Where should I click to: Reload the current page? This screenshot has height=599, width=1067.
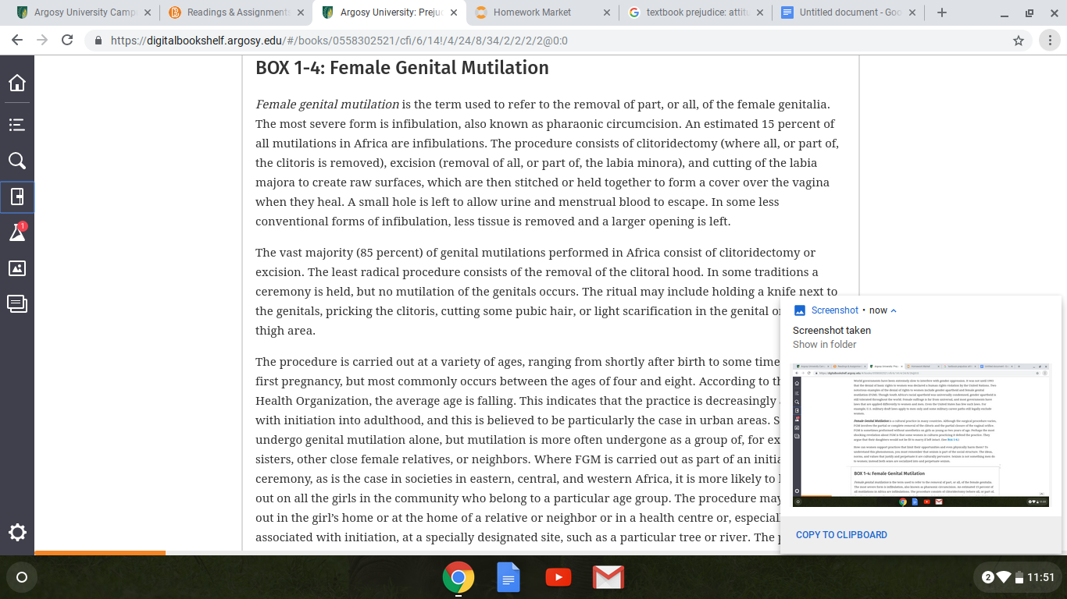[x=67, y=41]
